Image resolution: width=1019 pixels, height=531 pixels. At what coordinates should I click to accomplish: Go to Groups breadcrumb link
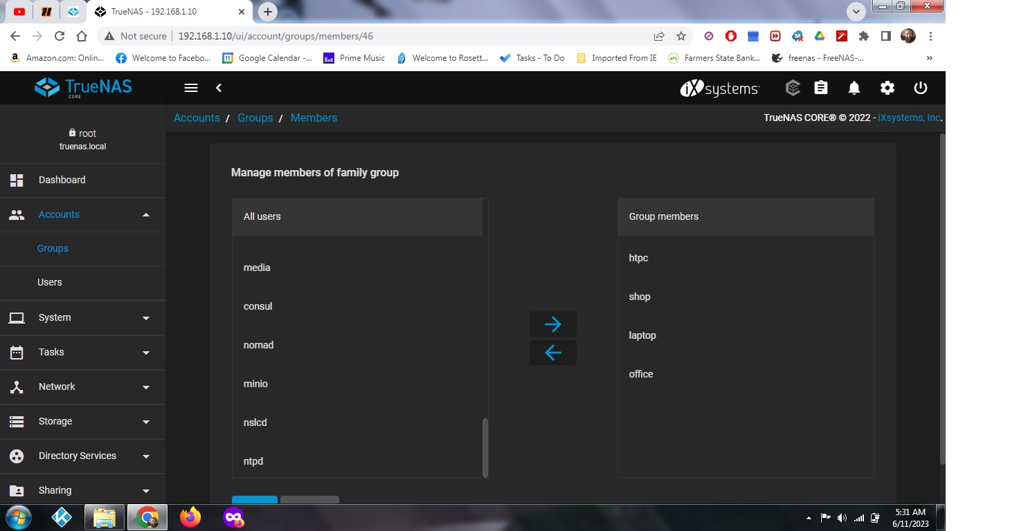click(x=255, y=118)
